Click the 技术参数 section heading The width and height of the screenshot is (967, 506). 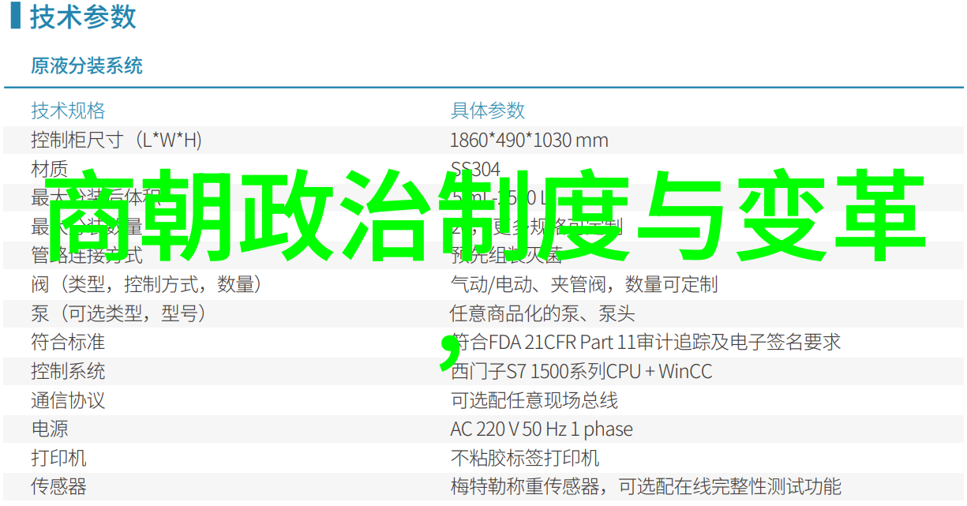click(83, 17)
